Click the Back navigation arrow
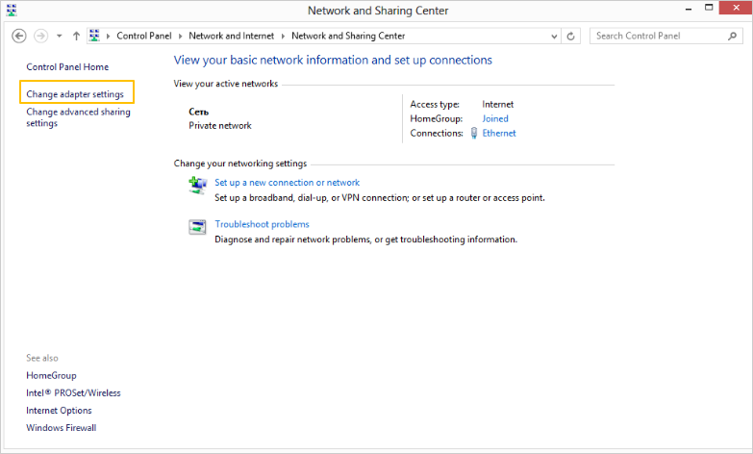Viewport: 753px width, 454px height. (18, 36)
